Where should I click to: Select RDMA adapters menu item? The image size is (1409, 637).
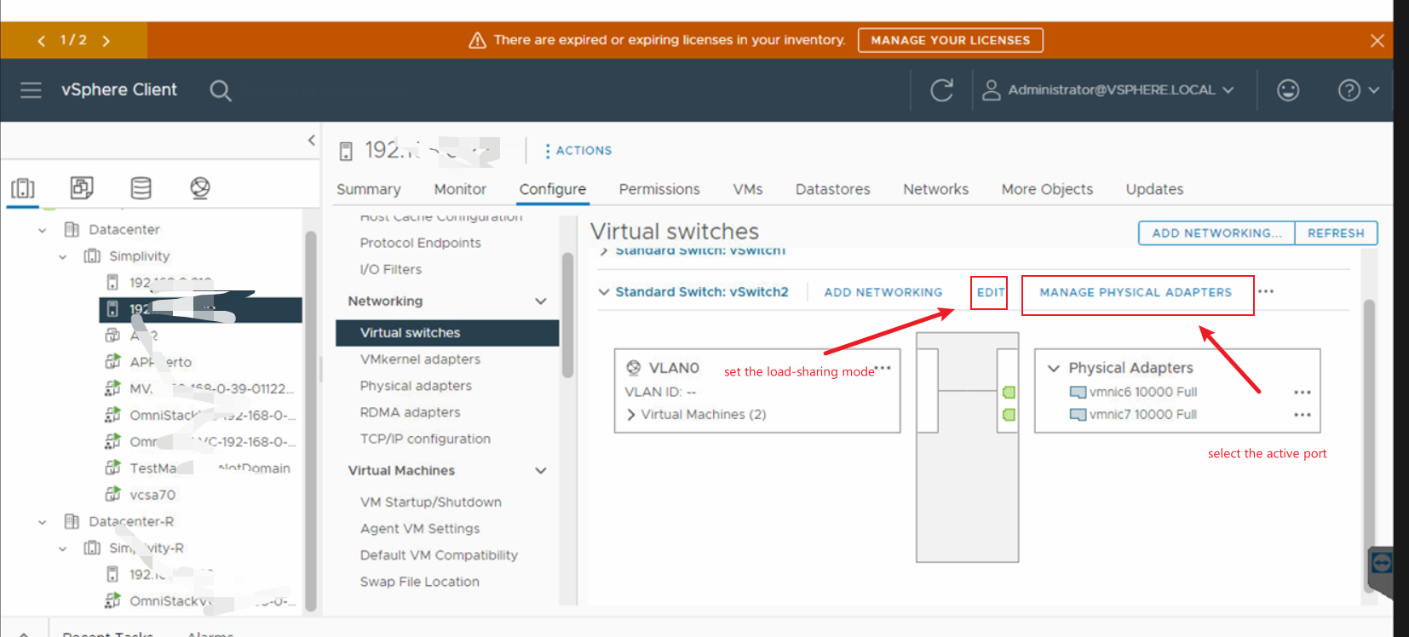(410, 412)
